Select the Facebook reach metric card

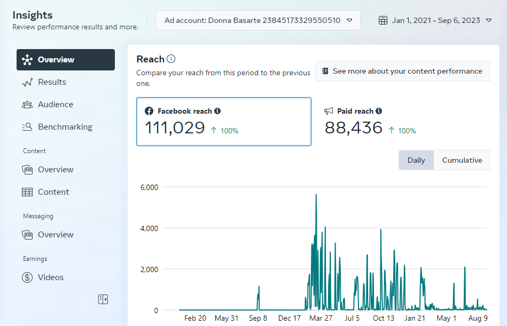point(223,122)
